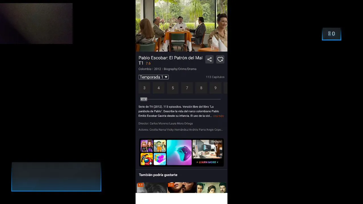
Task: Grab the episode list scrollbar handle
Action: click(x=144, y=99)
